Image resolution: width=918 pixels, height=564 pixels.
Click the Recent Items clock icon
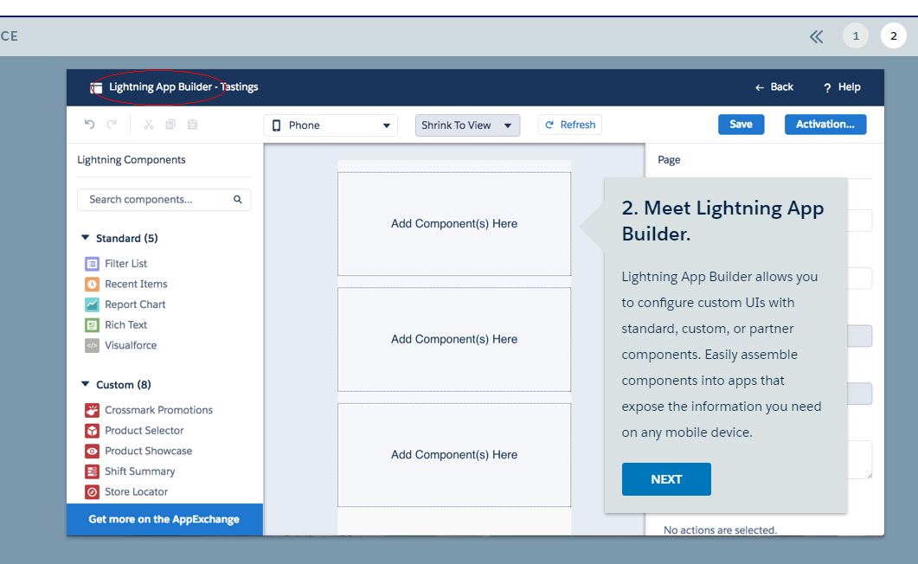92,285
